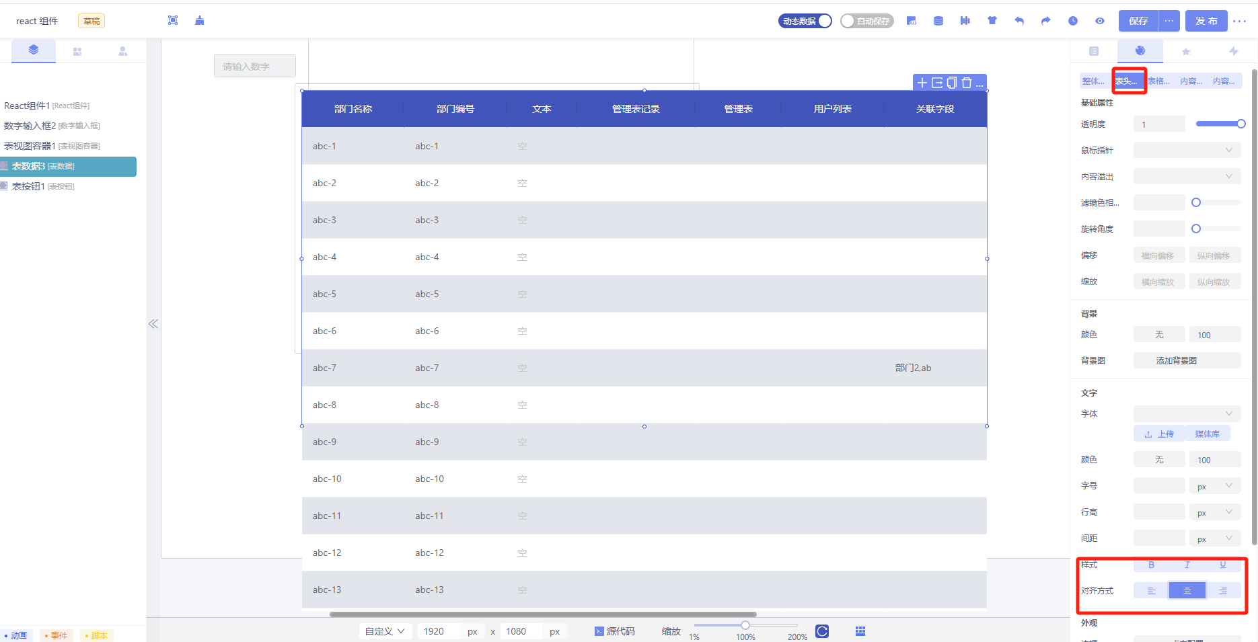This screenshot has width=1258, height=642.
Task: Switch to the star animation tab
Action: click(x=1187, y=51)
